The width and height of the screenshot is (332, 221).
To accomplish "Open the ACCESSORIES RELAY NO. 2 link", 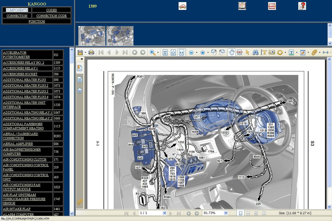I will tap(23, 62).
